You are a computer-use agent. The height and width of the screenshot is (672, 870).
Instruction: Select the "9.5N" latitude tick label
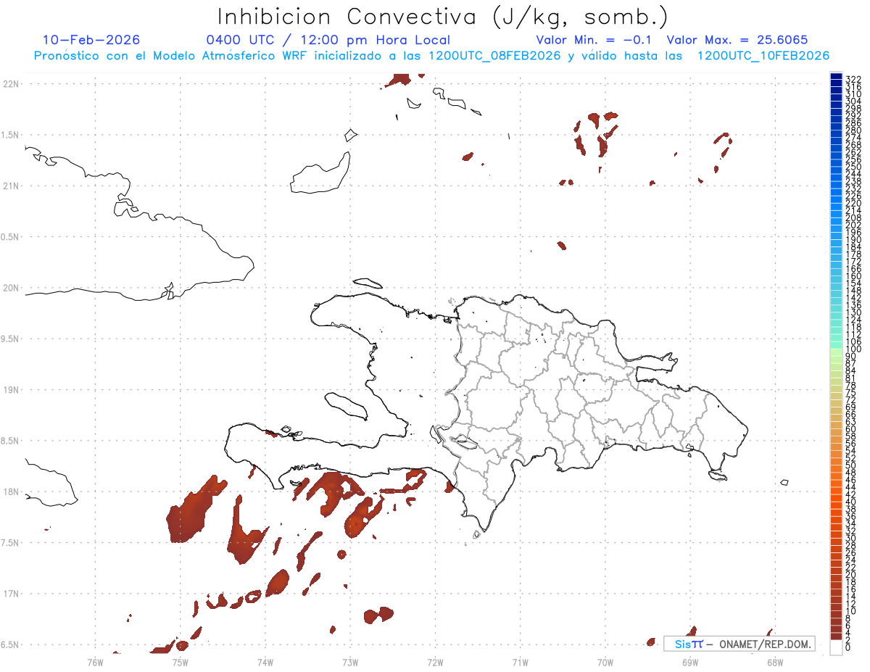pos(10,339)
